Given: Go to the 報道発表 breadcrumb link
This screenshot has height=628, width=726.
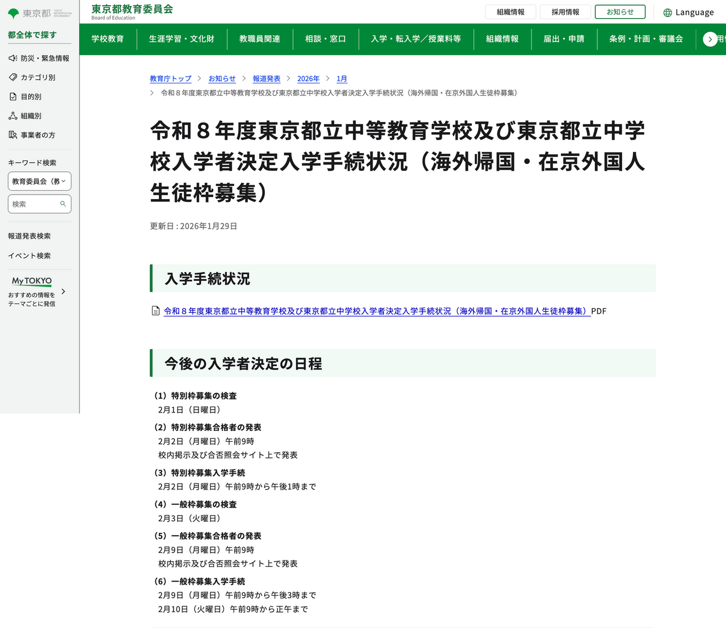Looking at the screenshot, I should pyautogui.click(x=267, y=79).
